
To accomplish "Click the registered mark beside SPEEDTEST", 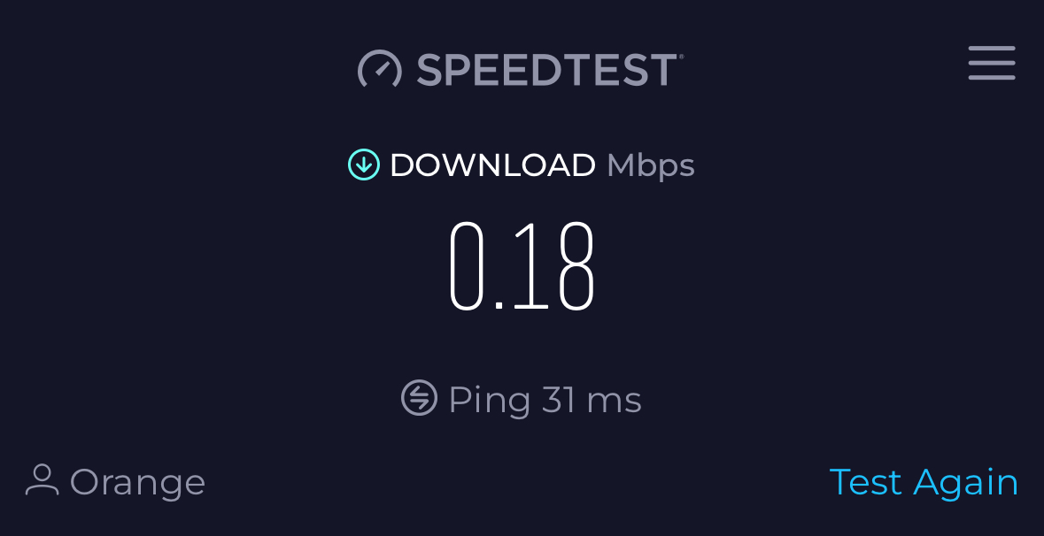I will tap(680, 57).
